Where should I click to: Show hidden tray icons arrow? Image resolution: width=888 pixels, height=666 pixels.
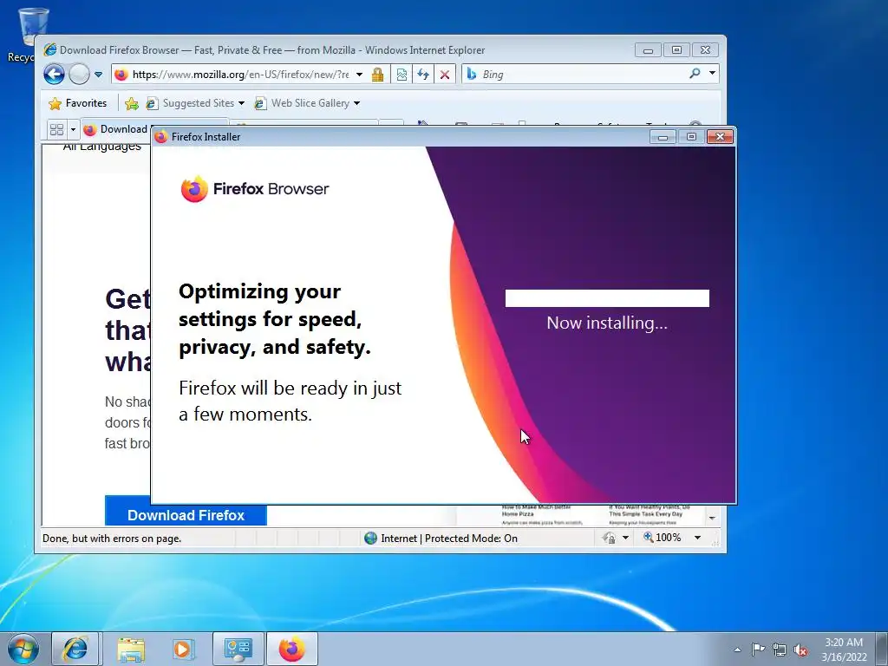(x=737, y=650)
